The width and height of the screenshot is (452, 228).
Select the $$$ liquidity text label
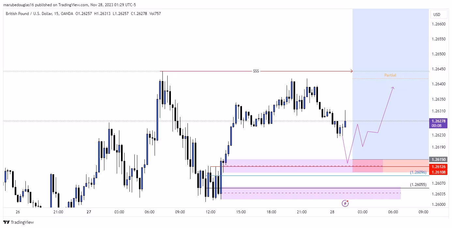click(256, 71)
